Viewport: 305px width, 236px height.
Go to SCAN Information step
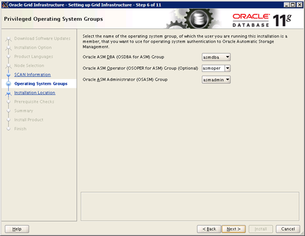pos(32,75)
